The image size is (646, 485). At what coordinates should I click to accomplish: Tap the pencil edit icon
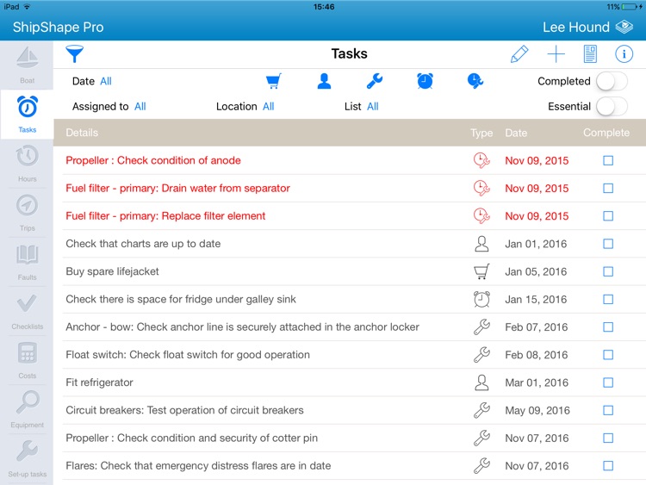[x=519, y=54]
